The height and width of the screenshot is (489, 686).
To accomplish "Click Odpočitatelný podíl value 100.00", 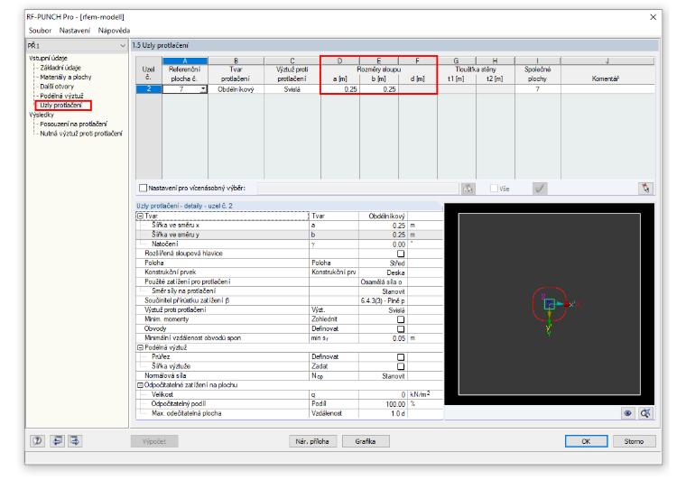I will click(x=383, y=404).
